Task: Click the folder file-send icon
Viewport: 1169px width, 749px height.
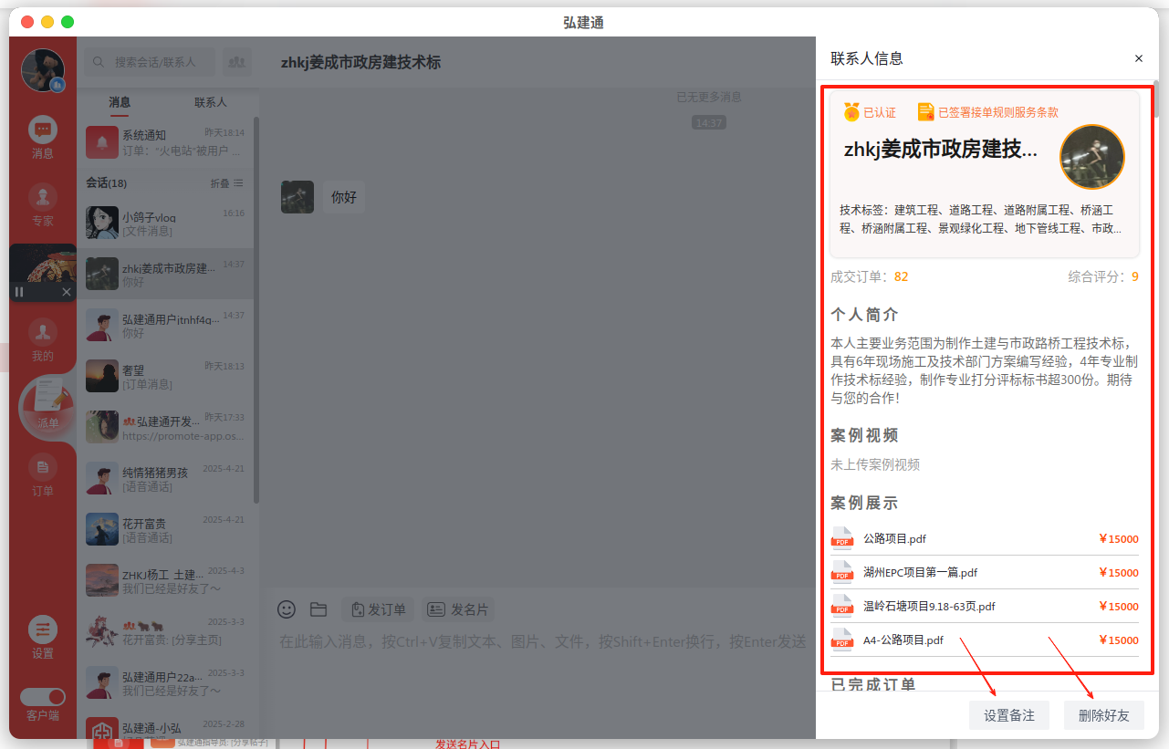Action: (x=318, y=609)
